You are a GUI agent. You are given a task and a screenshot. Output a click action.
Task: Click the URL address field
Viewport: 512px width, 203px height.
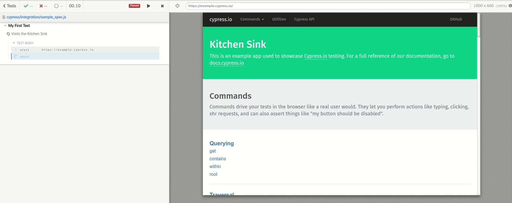tap(328, 6)
